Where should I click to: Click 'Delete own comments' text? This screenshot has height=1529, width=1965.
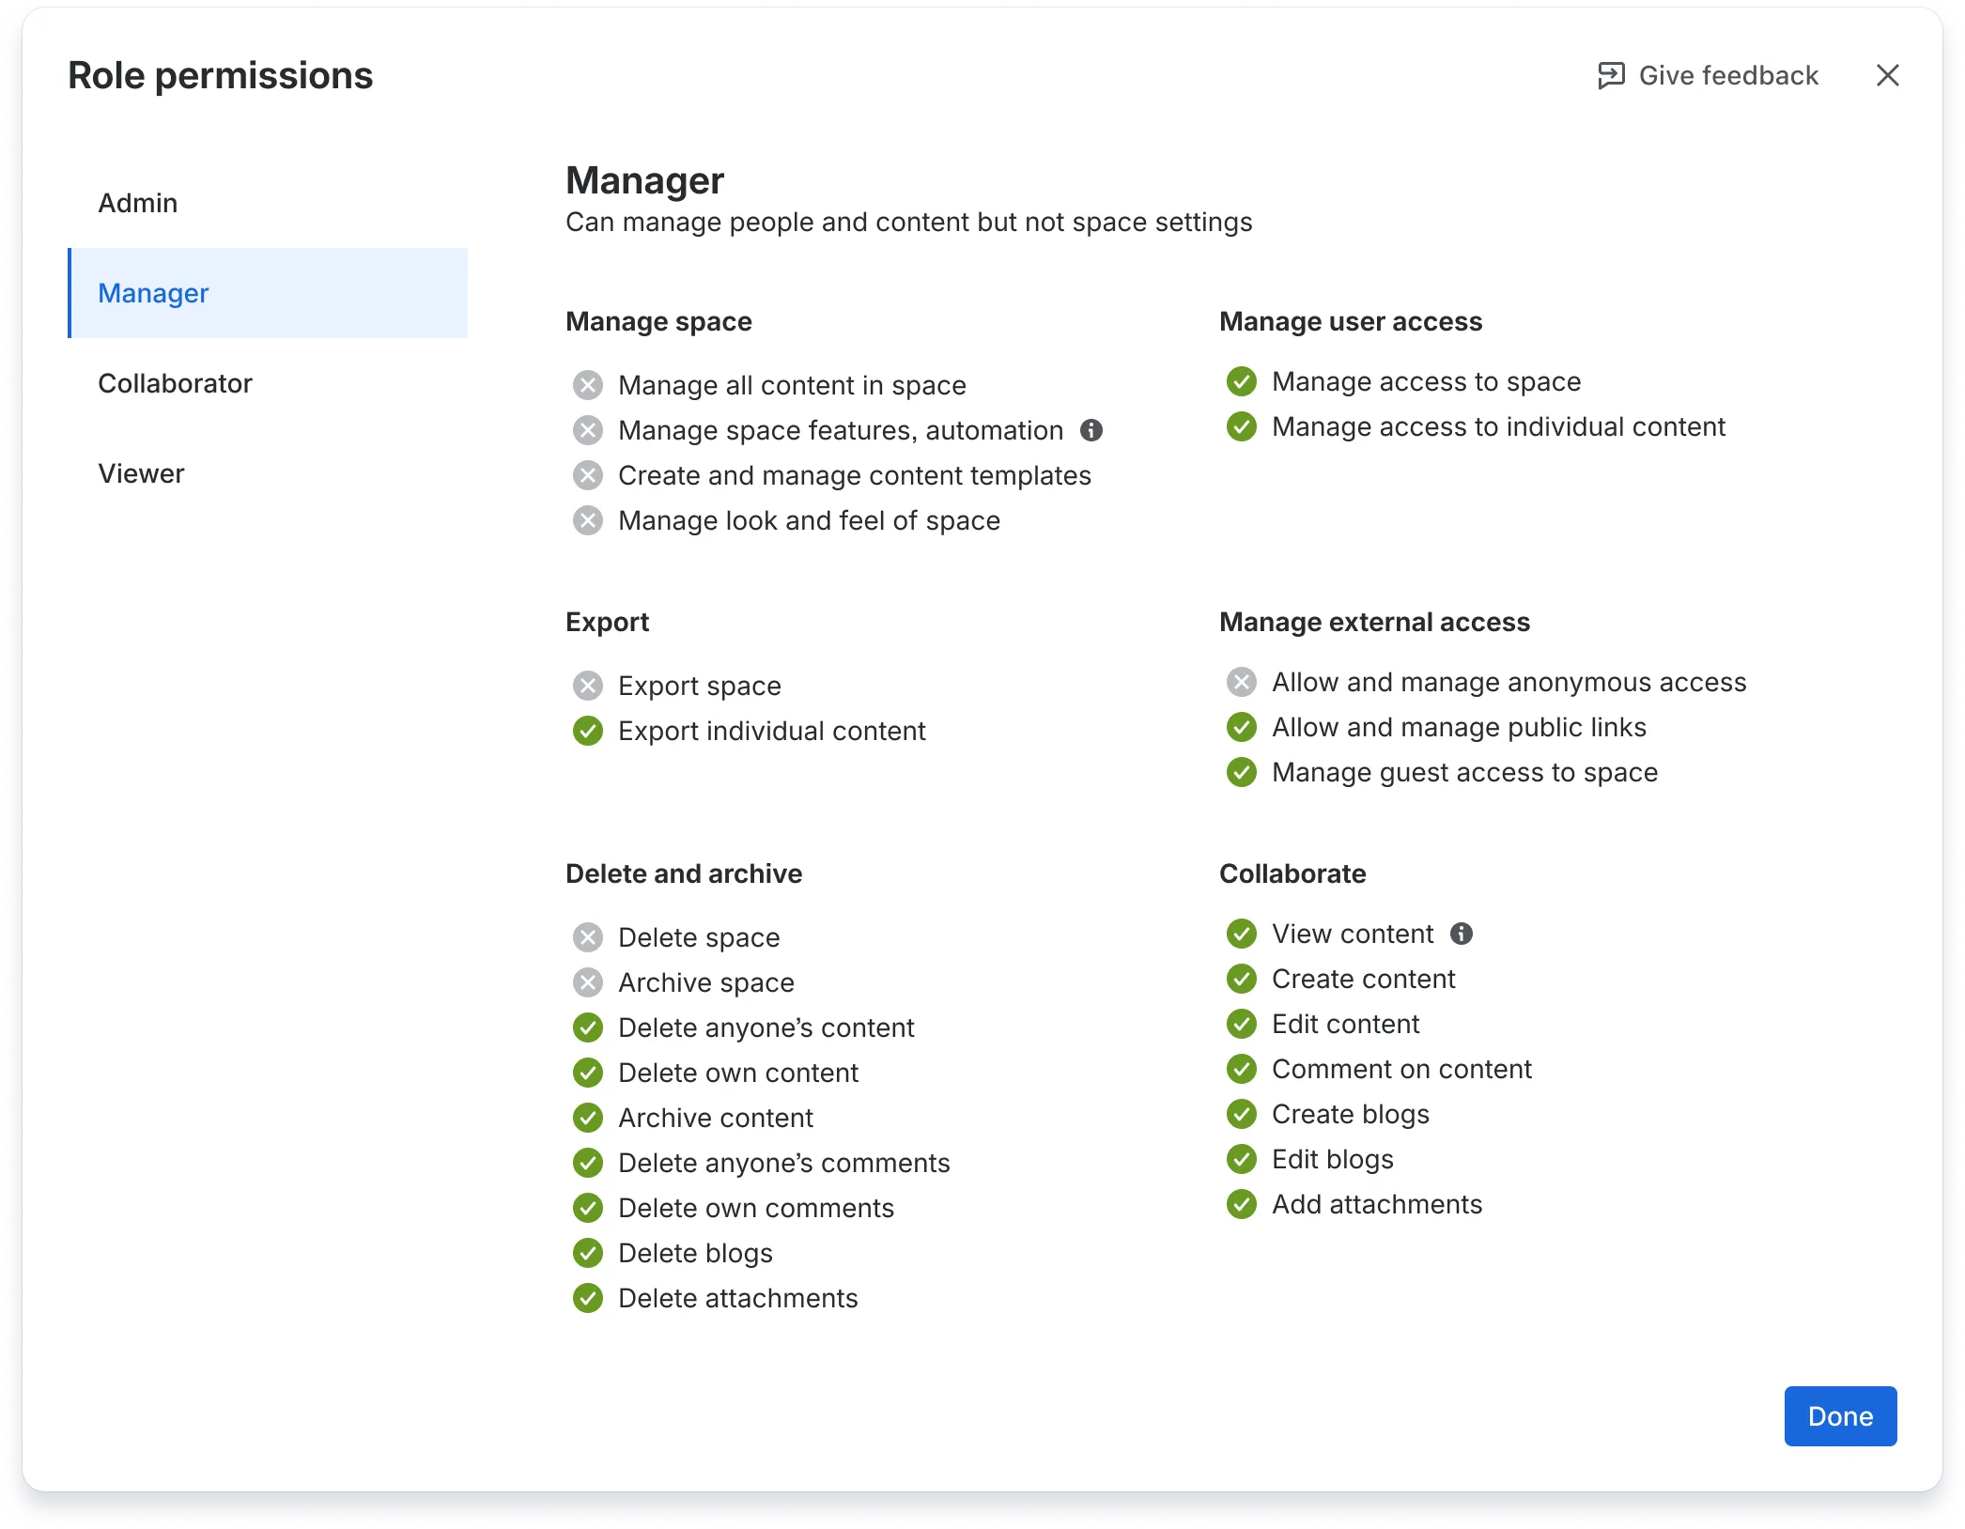[756, 1208]
